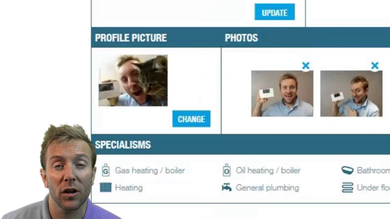
Task: Open the first photo thumbnail
Action: pos(282,94)
